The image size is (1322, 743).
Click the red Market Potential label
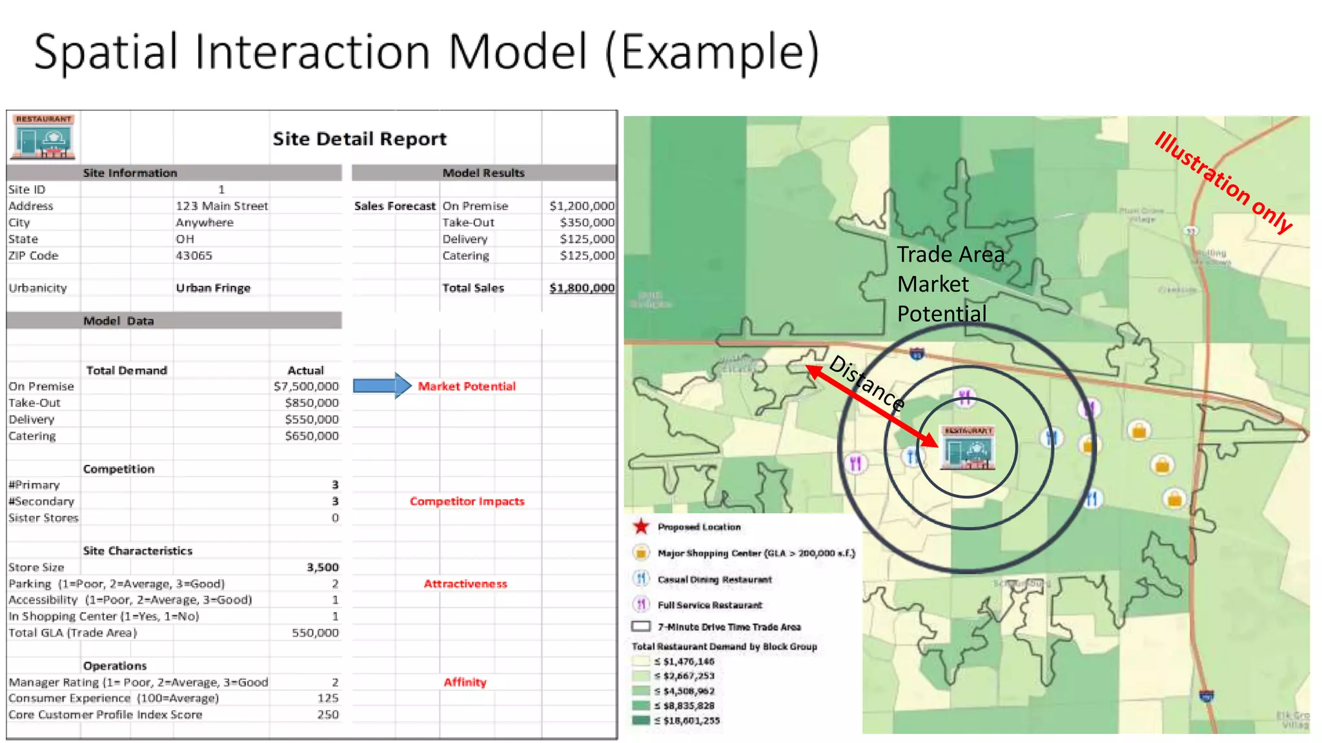(x=466, y=386)
